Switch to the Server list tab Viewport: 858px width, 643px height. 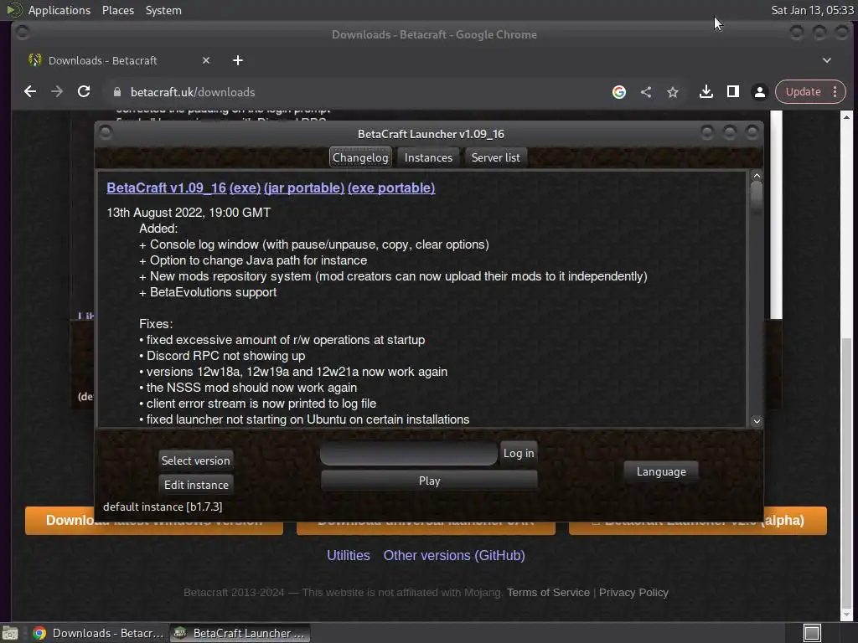pos(496,157)
